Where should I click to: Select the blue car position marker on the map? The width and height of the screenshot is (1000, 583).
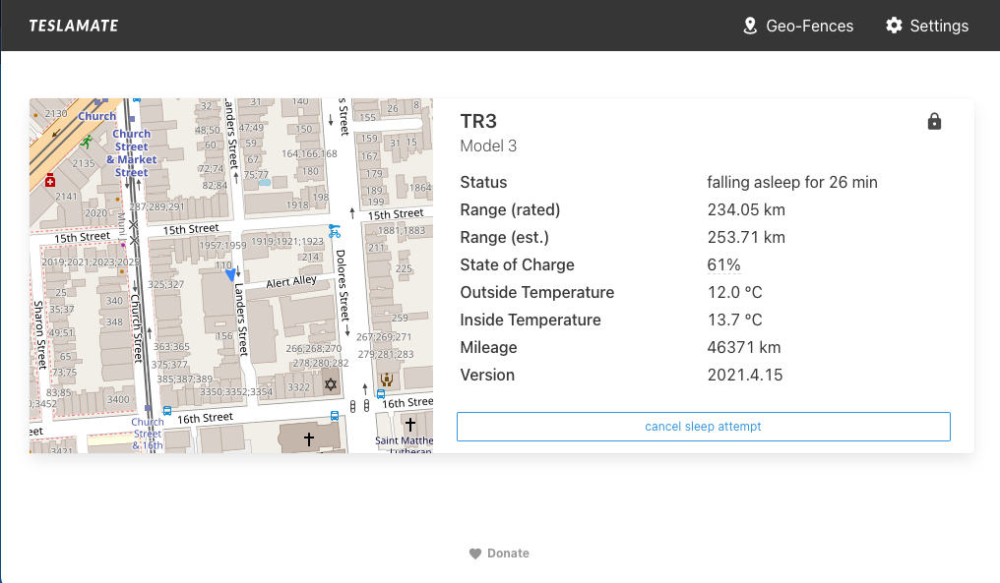[231, 275]
